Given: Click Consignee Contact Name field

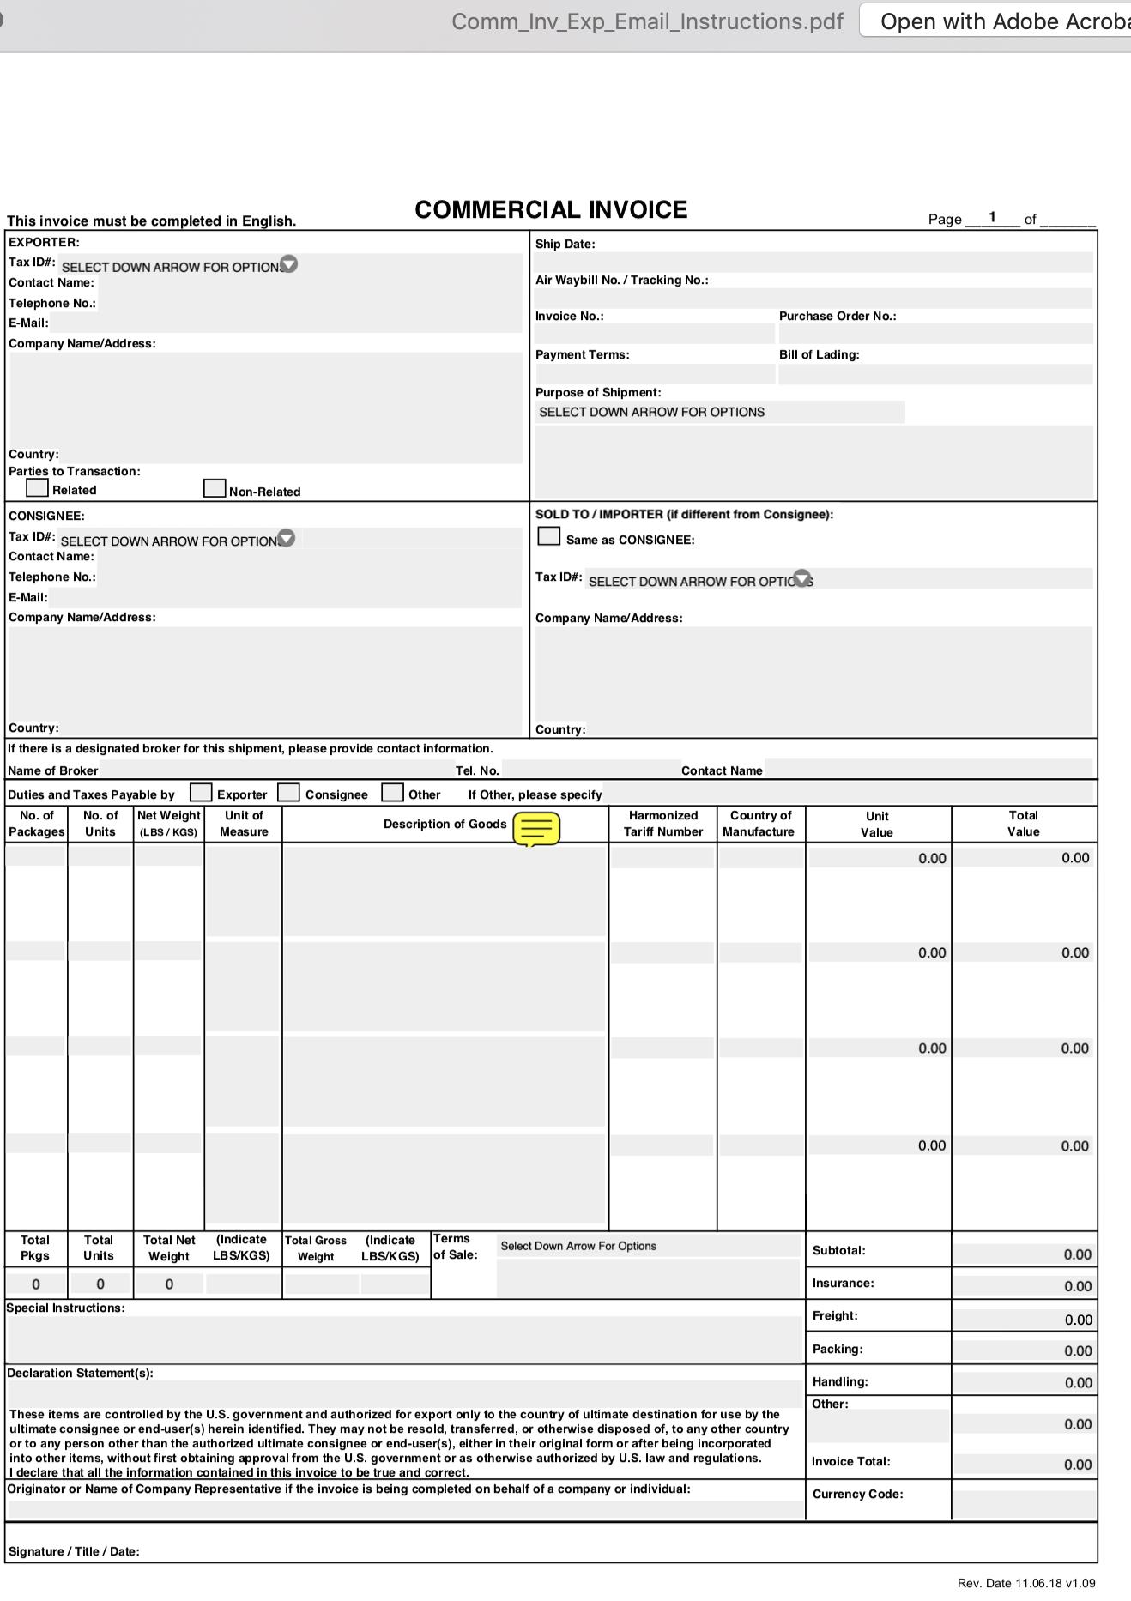Looking at the screenshot, I should (309, 557).
